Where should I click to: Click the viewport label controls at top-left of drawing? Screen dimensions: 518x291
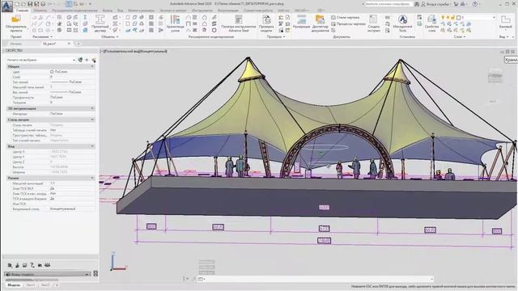pyautogui.click(x=134, y=51)
